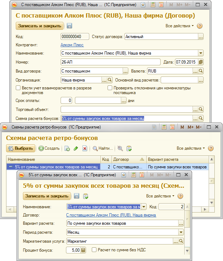
Task: Click copy item icon in schemes list toolbar
Action: tap(67, 148)
